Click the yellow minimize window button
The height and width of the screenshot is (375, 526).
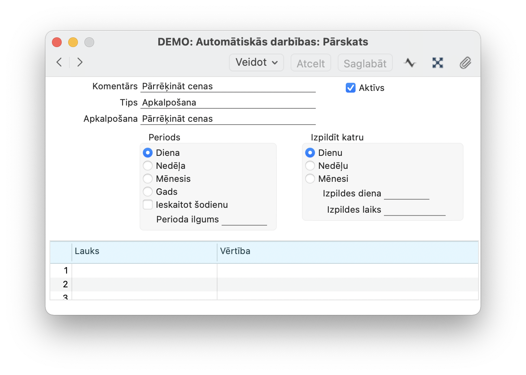point(73,42)
